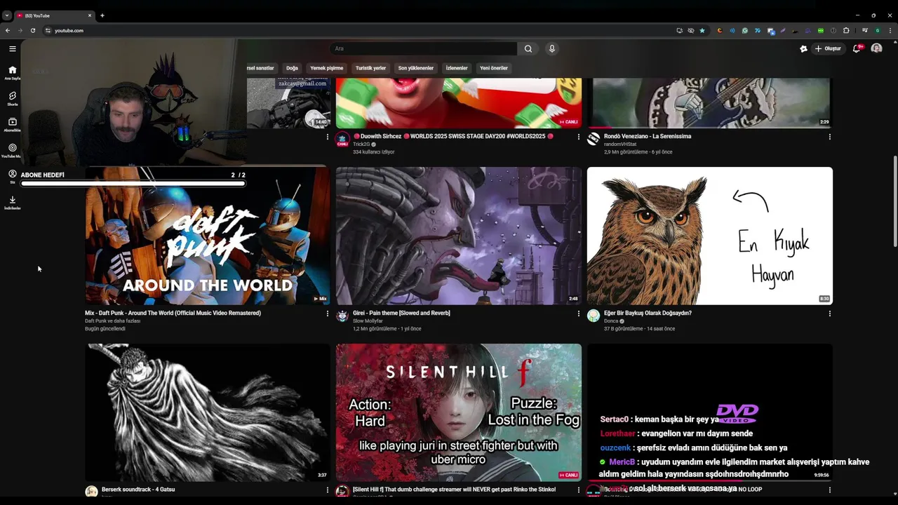
Task: Open Abonelikler subscriptions sidebar icon
Action: click(12, 124)
